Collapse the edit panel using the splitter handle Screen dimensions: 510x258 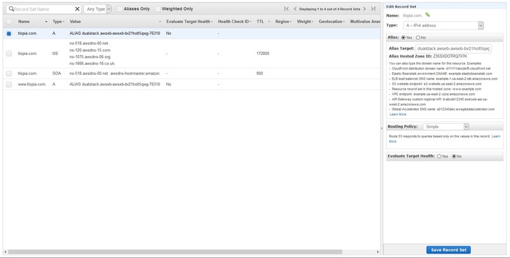382,128
